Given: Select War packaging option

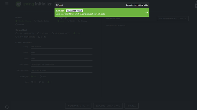Looking at the screenshot, I should [x=43, y=76].
